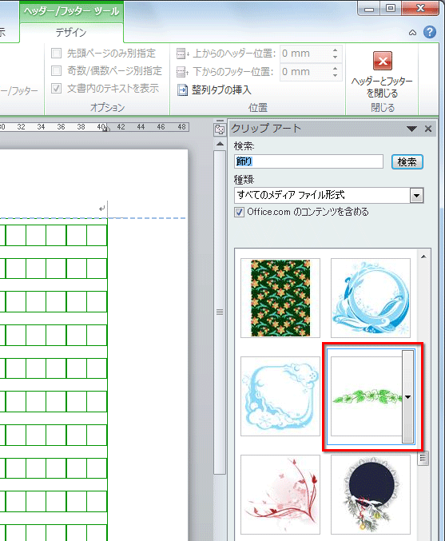Select the dark floral pattern clip art

click(280, 298)
